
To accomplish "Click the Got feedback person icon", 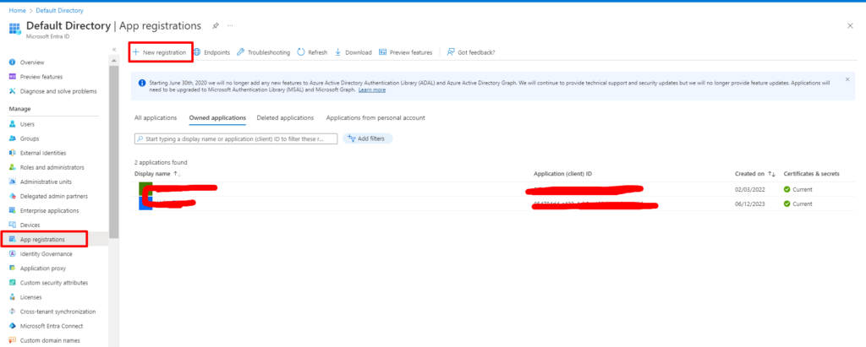I will 451,52.
